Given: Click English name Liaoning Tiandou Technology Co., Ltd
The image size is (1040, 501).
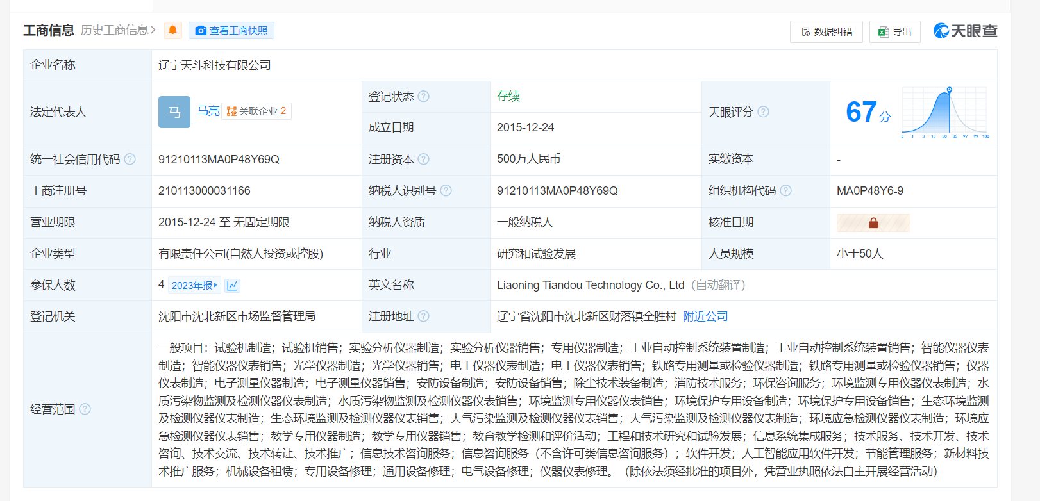Looking at the screenshot, I should [591, 284].
